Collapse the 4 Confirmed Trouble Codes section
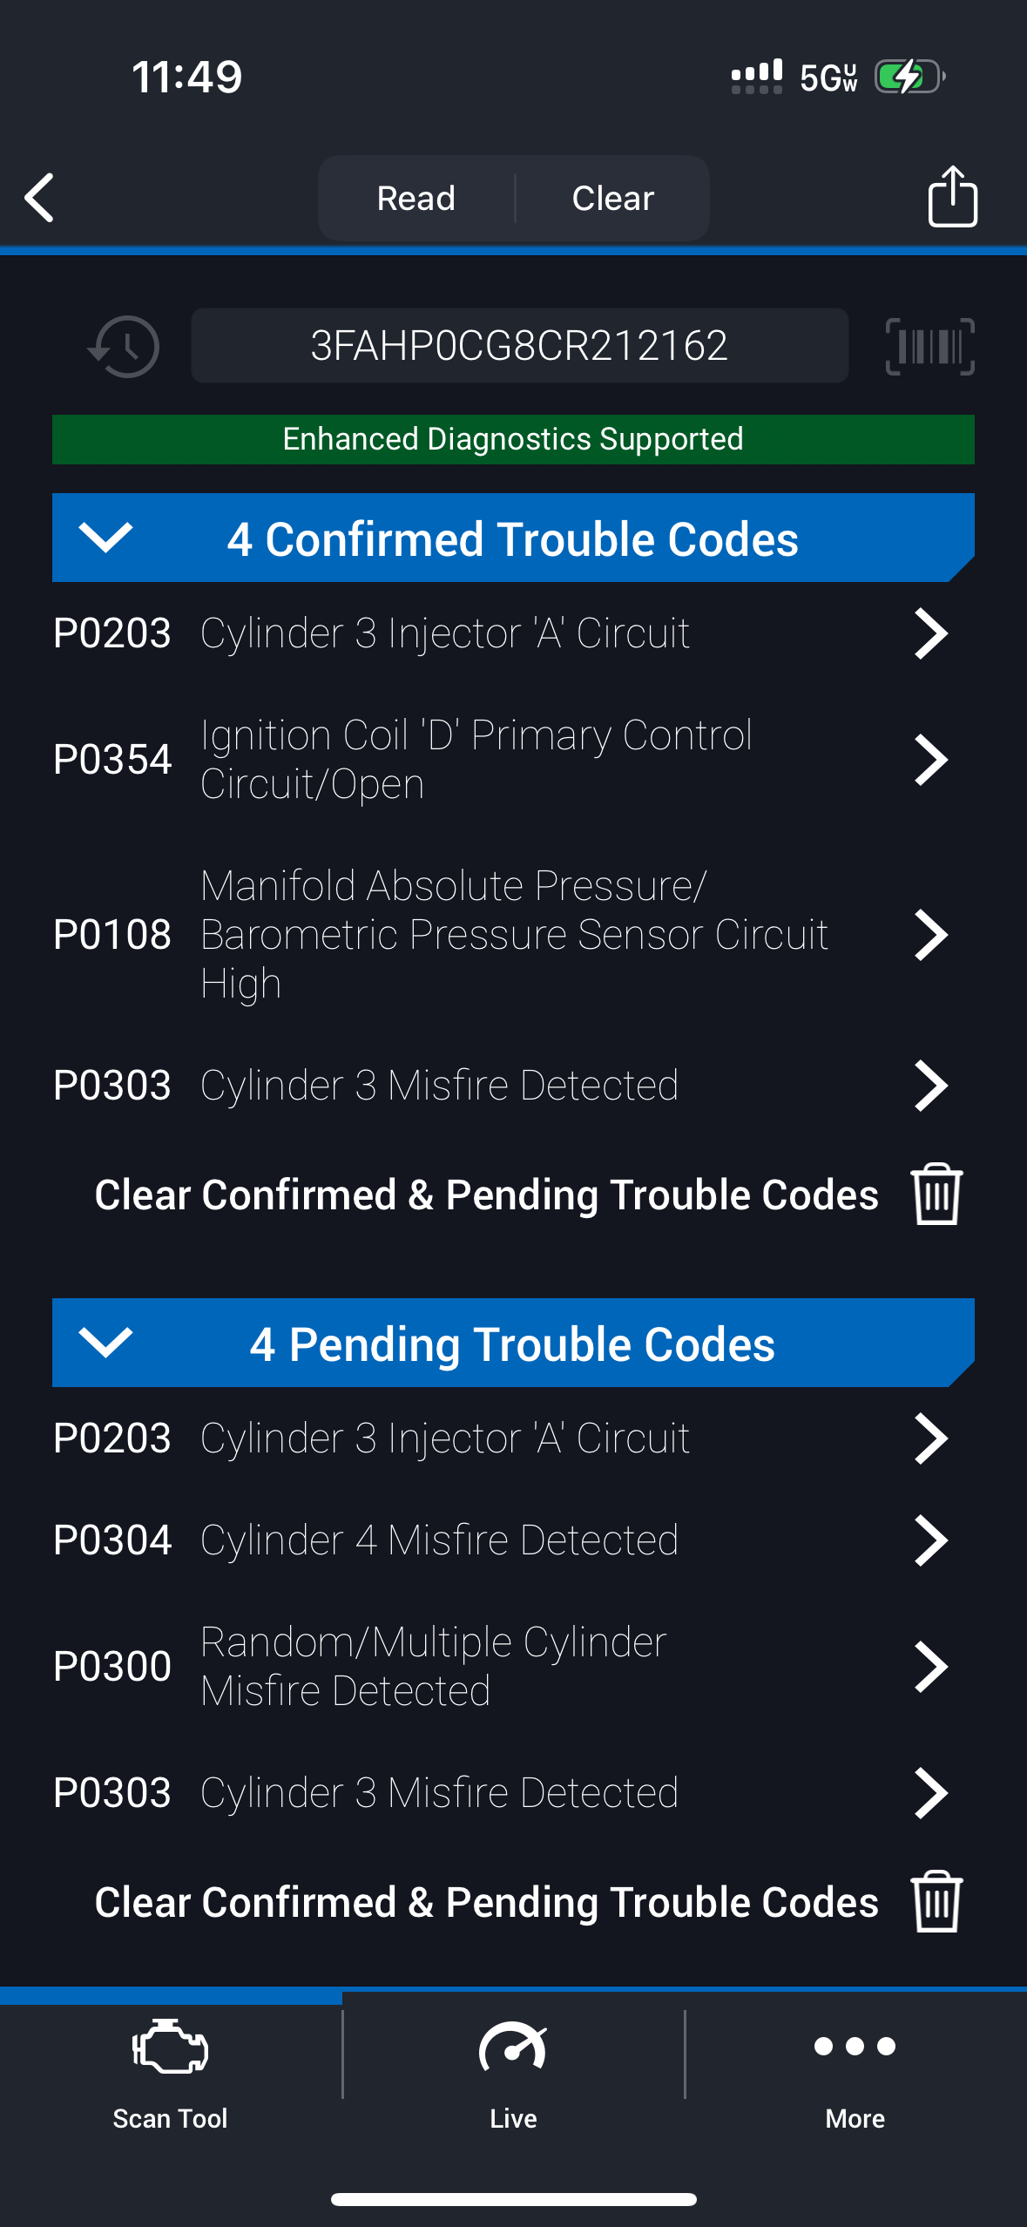 point(105,538)
